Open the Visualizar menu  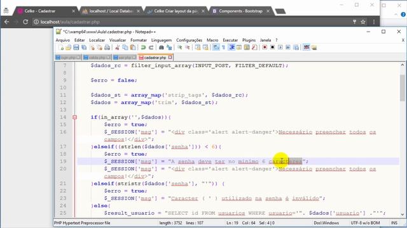117,40
